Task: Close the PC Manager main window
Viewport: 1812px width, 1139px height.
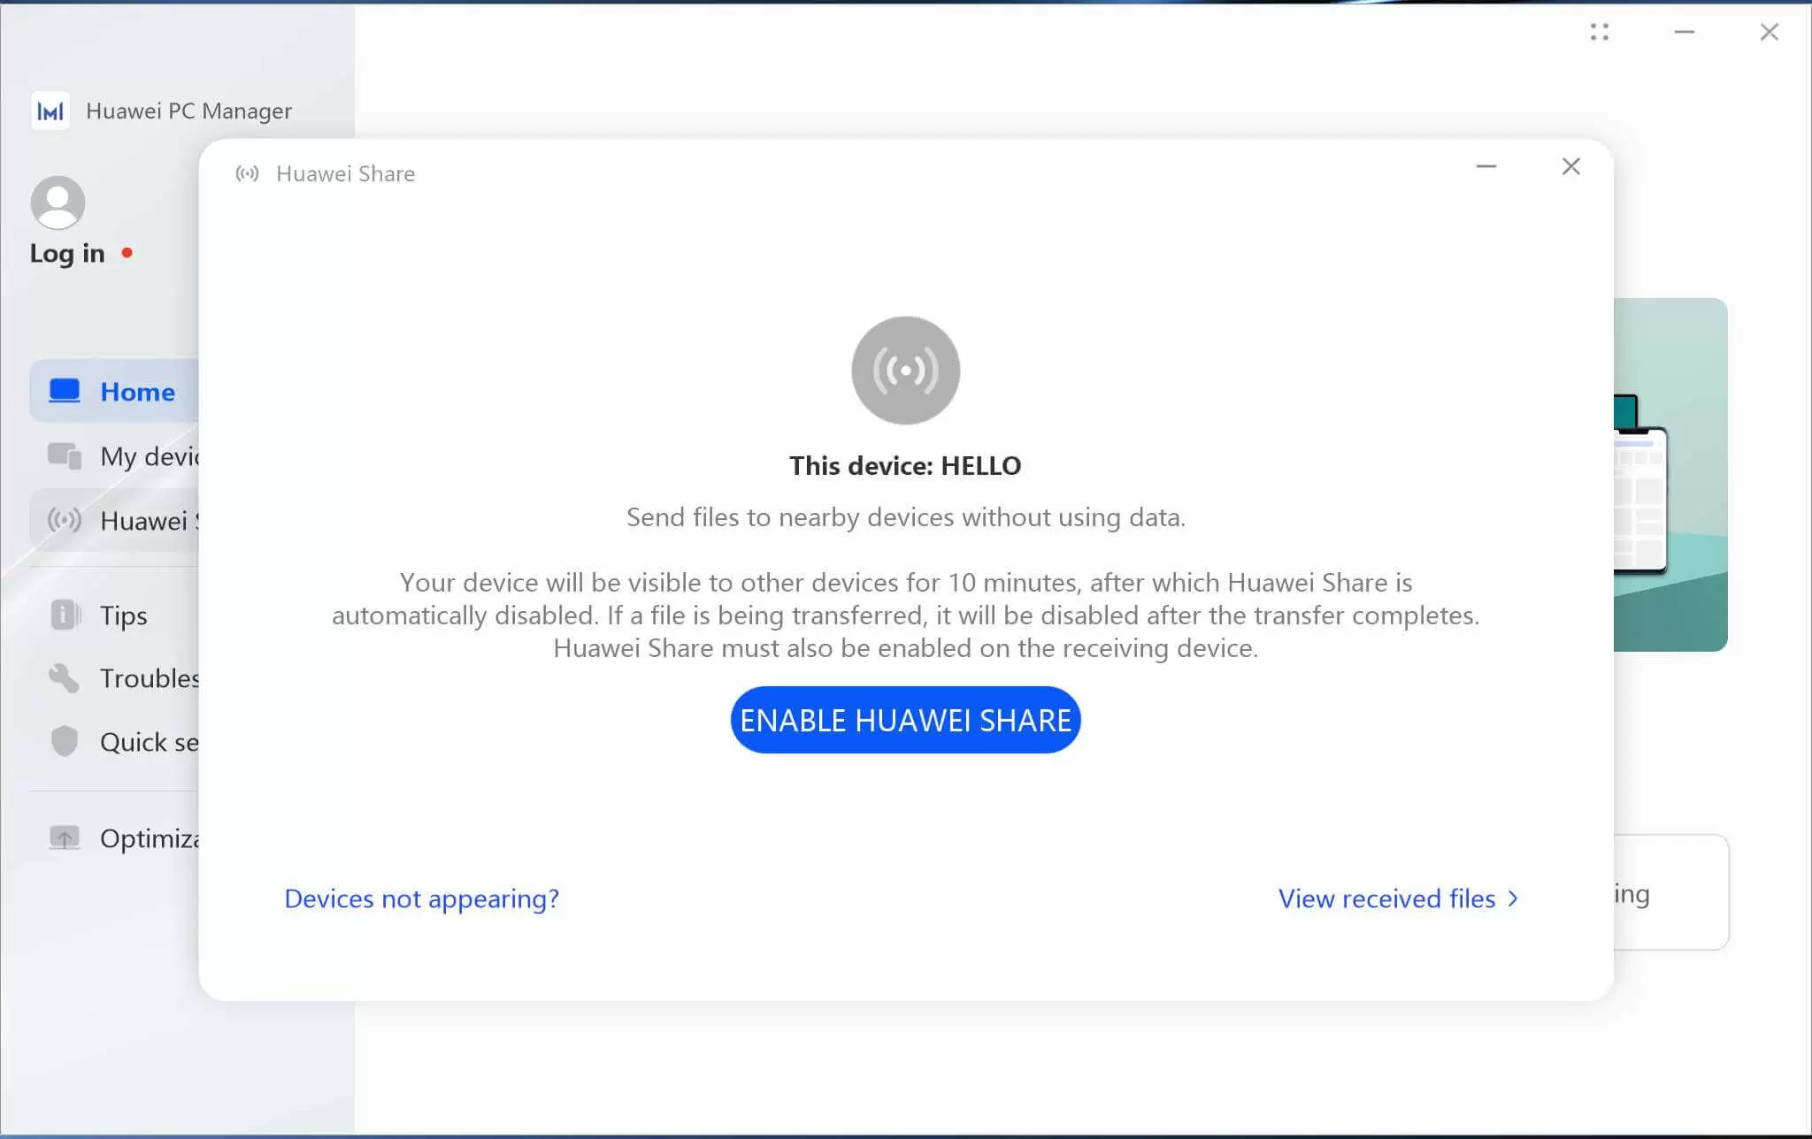Action: click(x=1769, y=32)
